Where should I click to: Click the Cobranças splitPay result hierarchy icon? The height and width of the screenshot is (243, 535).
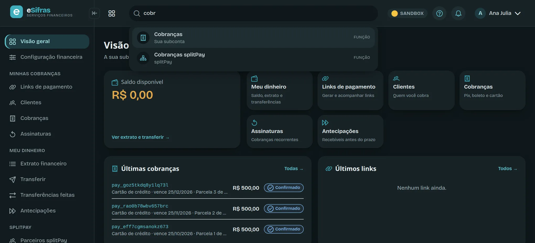coord(143,58)
